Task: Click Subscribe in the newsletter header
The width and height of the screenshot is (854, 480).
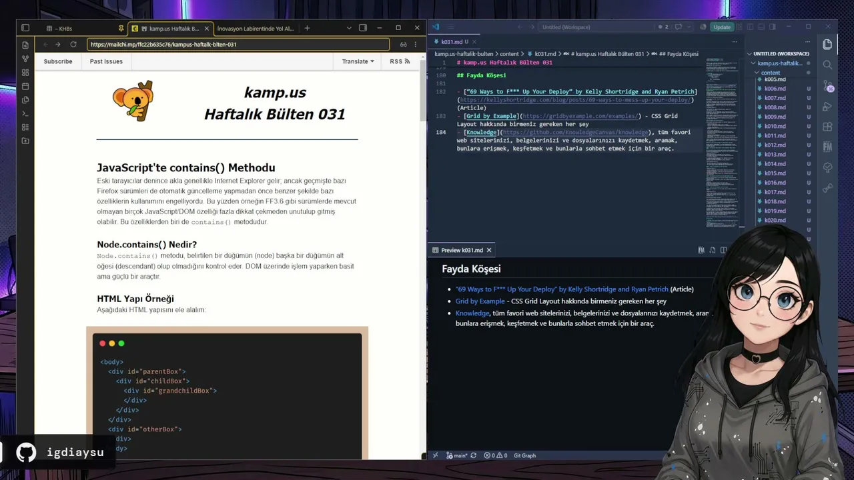Action: (58, 61)
